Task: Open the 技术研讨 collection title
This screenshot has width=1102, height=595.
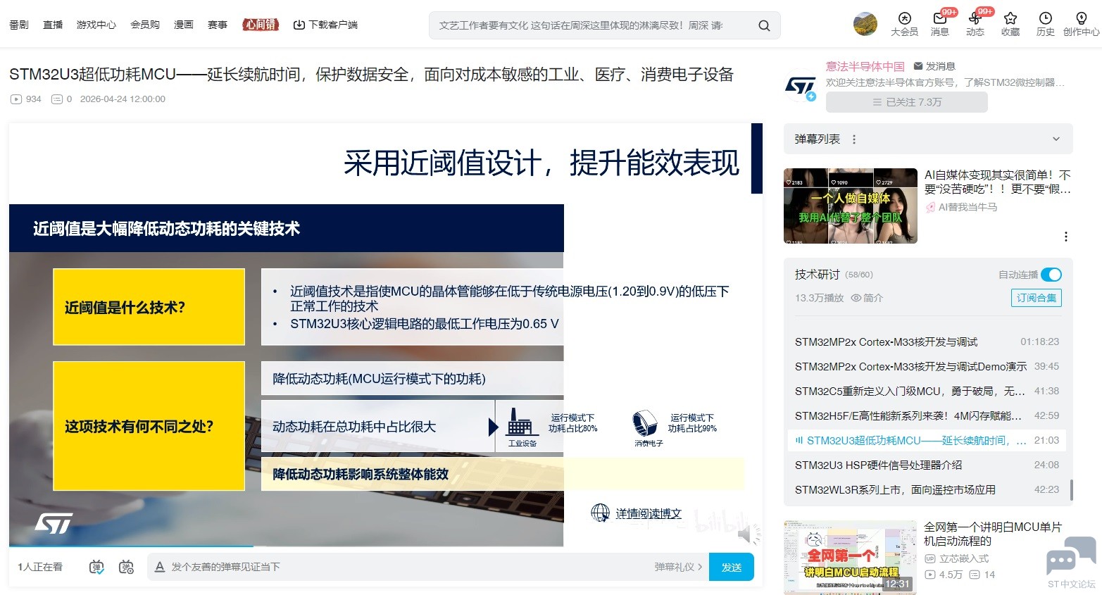Action: tap(818, 275)
